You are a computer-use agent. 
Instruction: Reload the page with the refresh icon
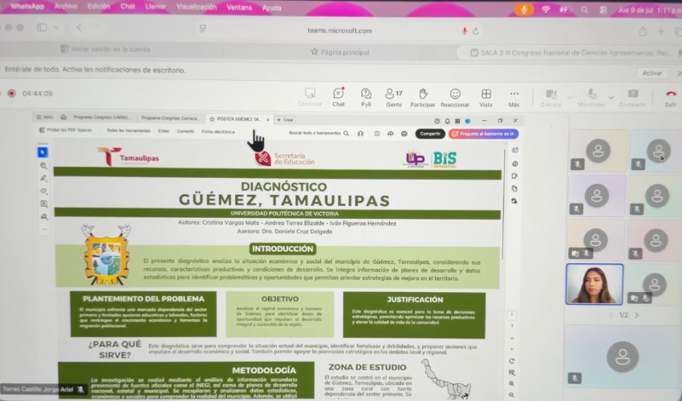476,31
